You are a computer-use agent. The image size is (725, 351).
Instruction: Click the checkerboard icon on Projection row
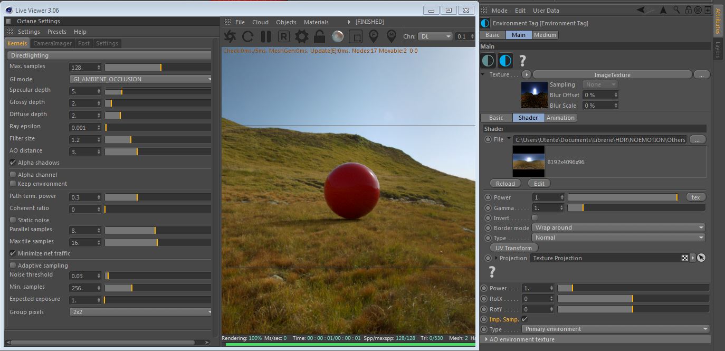coord(685,258)
